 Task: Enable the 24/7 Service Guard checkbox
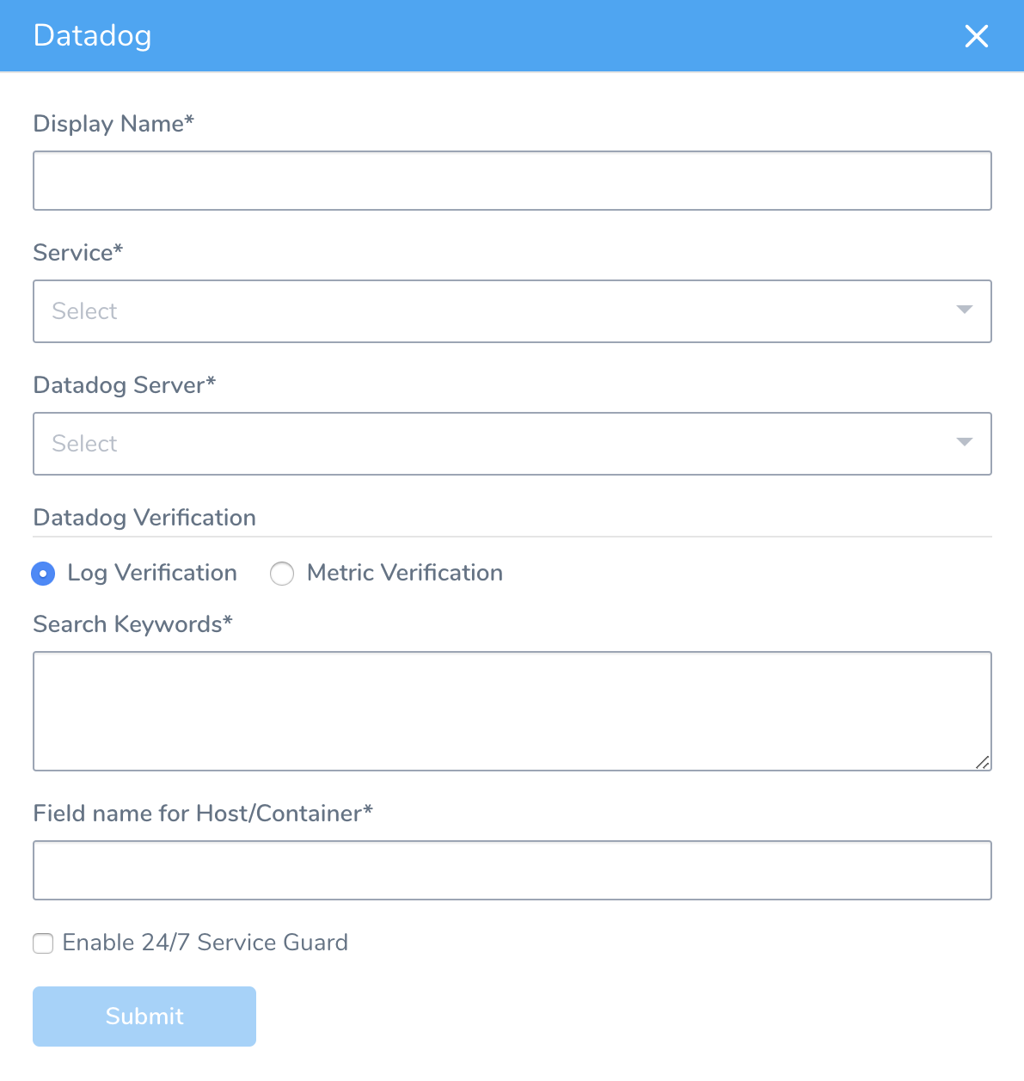pyautogui.click(x=43, y=943)
